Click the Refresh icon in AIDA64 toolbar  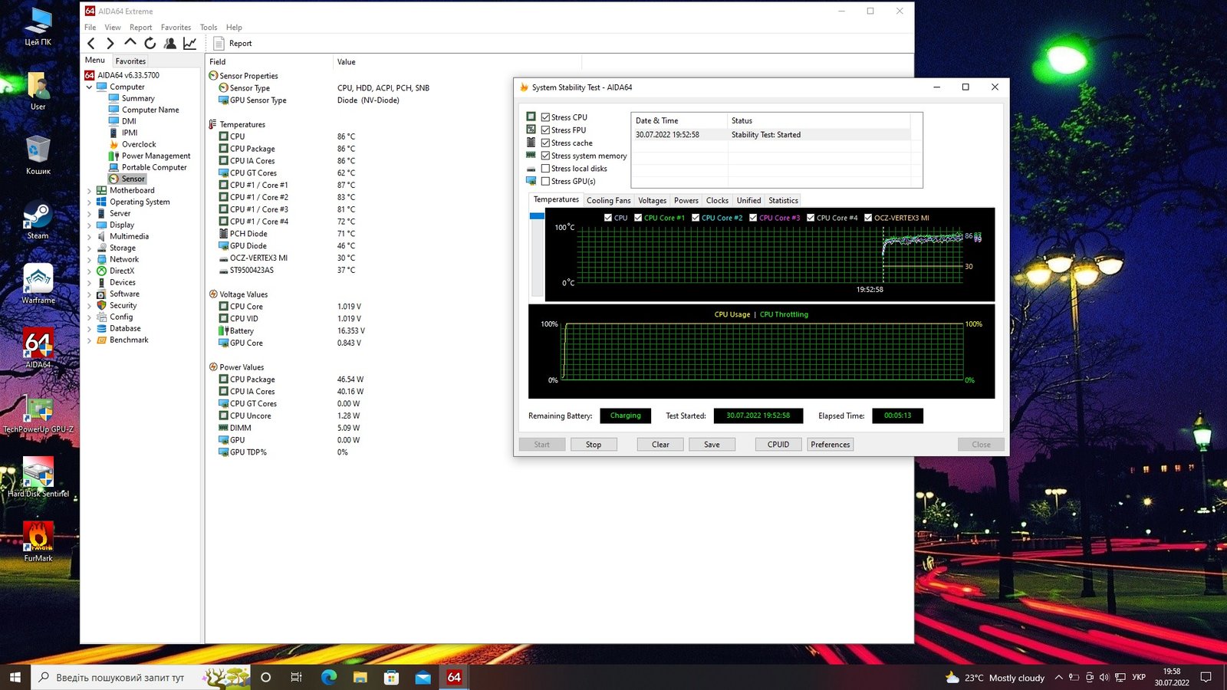(150, 44)
